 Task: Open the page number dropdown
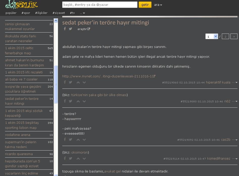[x=212, y=36]
